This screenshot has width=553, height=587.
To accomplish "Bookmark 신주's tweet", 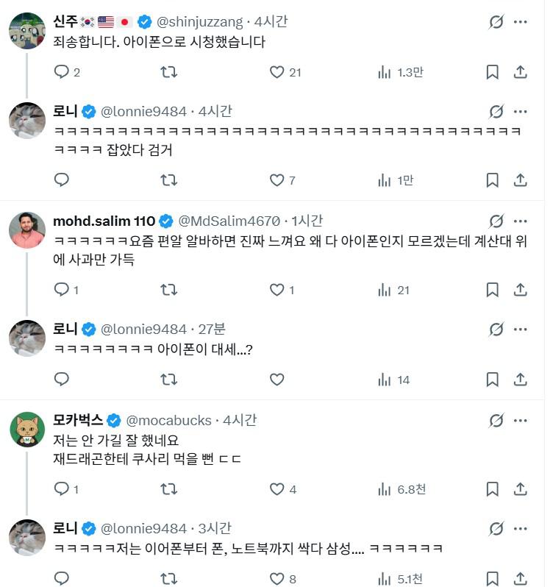I will click(493, 72).
